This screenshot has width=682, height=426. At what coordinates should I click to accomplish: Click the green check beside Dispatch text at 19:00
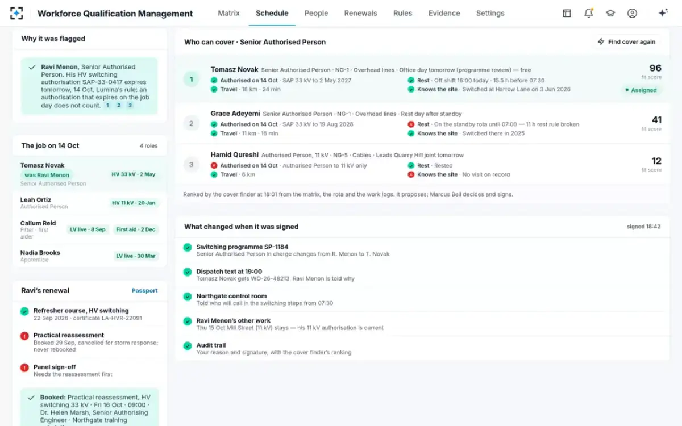[188, 272]
